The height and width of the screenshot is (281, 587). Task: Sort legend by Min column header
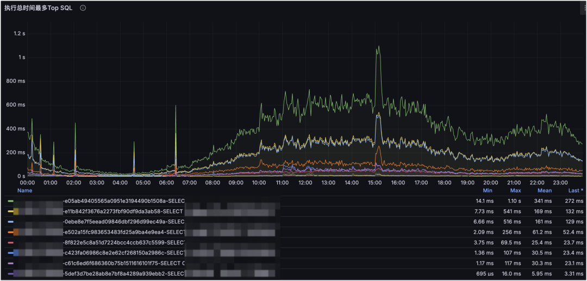(x=488, y=190)
